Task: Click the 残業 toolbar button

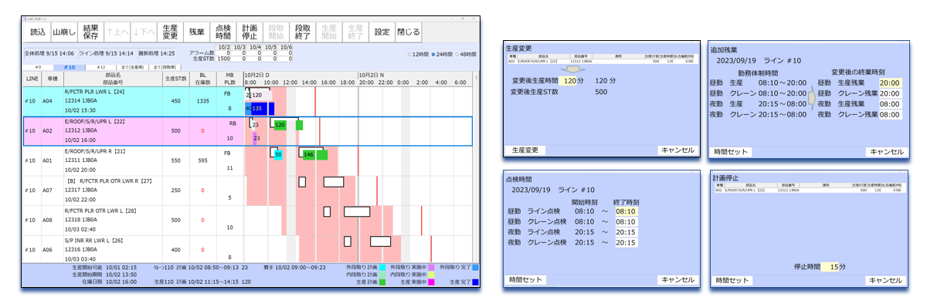Action: click(x=198, y=32)
